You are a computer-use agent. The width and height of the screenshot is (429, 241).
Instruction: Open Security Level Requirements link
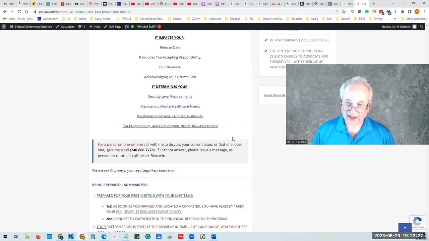170,96
